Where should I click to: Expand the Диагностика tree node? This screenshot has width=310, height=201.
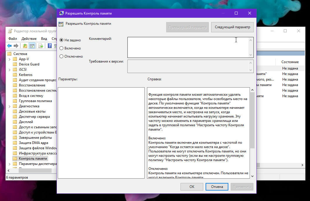point(10,106)
